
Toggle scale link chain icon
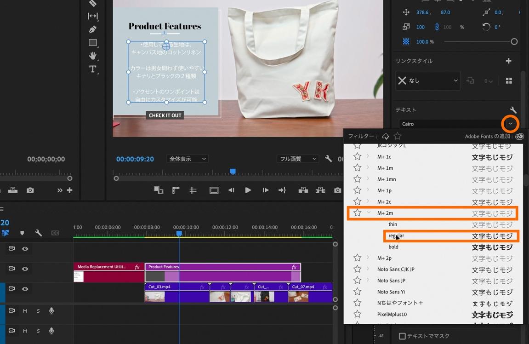click(437, 27)
